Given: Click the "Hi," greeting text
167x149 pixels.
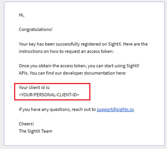Looking at the screenshot, I should coord(21,15).
